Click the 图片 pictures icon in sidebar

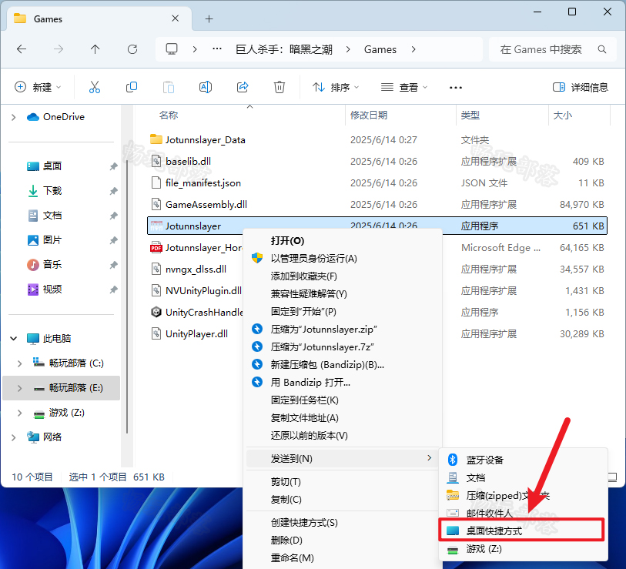(x=33, y=240)
